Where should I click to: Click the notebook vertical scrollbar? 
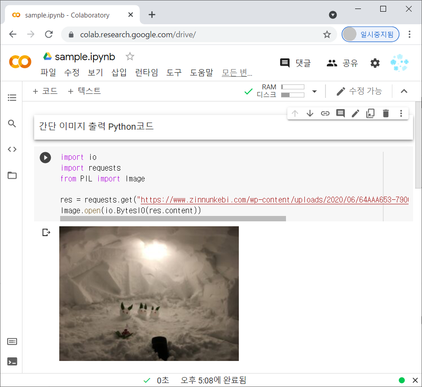tap(418, 145)
